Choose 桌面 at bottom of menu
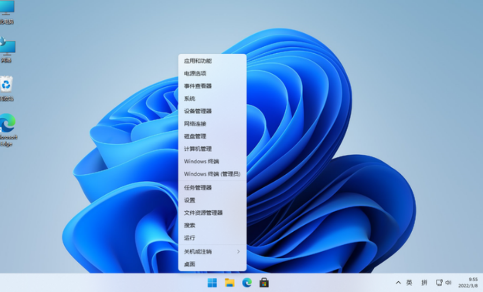The width and height of the screenshot is (483, 292). pyautogui.click(x=190, y=264)
